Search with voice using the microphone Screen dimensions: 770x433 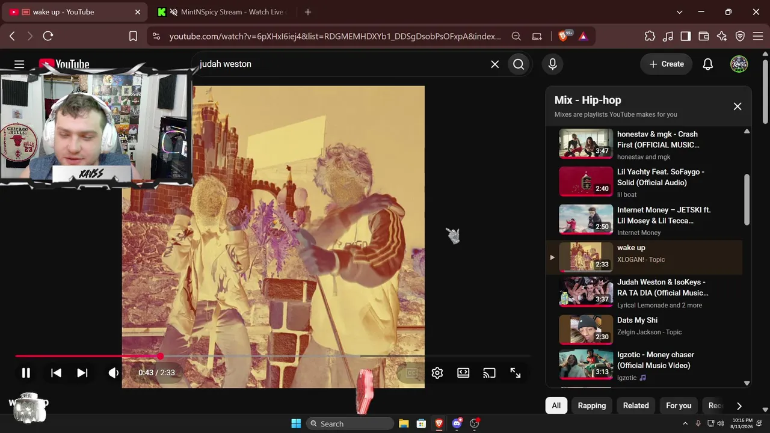point(552,64)
